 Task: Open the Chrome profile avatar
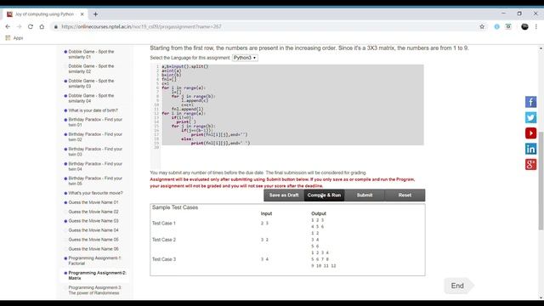tap(524, 26)
